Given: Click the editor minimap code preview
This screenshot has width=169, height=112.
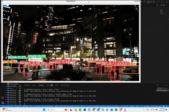Looking at the screenshot, I should point(161,11).
